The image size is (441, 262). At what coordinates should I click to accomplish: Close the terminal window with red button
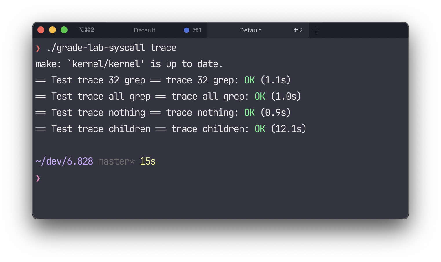tap(41, 30)
